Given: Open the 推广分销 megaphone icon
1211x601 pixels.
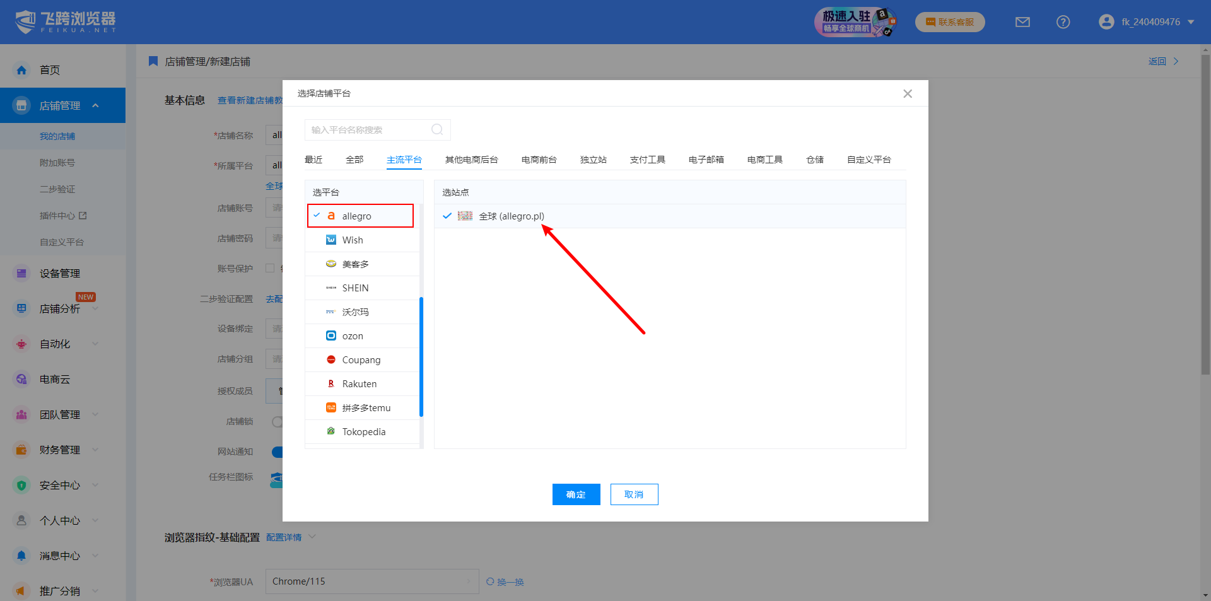Looking at the screenshot, I should pos(21,591).
